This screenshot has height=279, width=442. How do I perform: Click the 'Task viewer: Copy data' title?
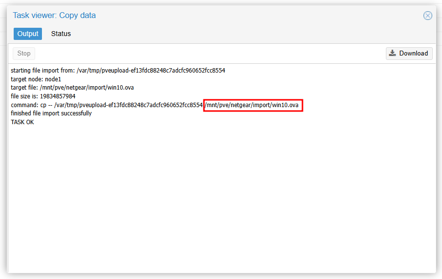(x=54, y=16)
